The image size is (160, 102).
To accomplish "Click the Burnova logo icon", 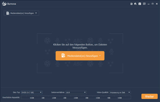I will 4,4.
